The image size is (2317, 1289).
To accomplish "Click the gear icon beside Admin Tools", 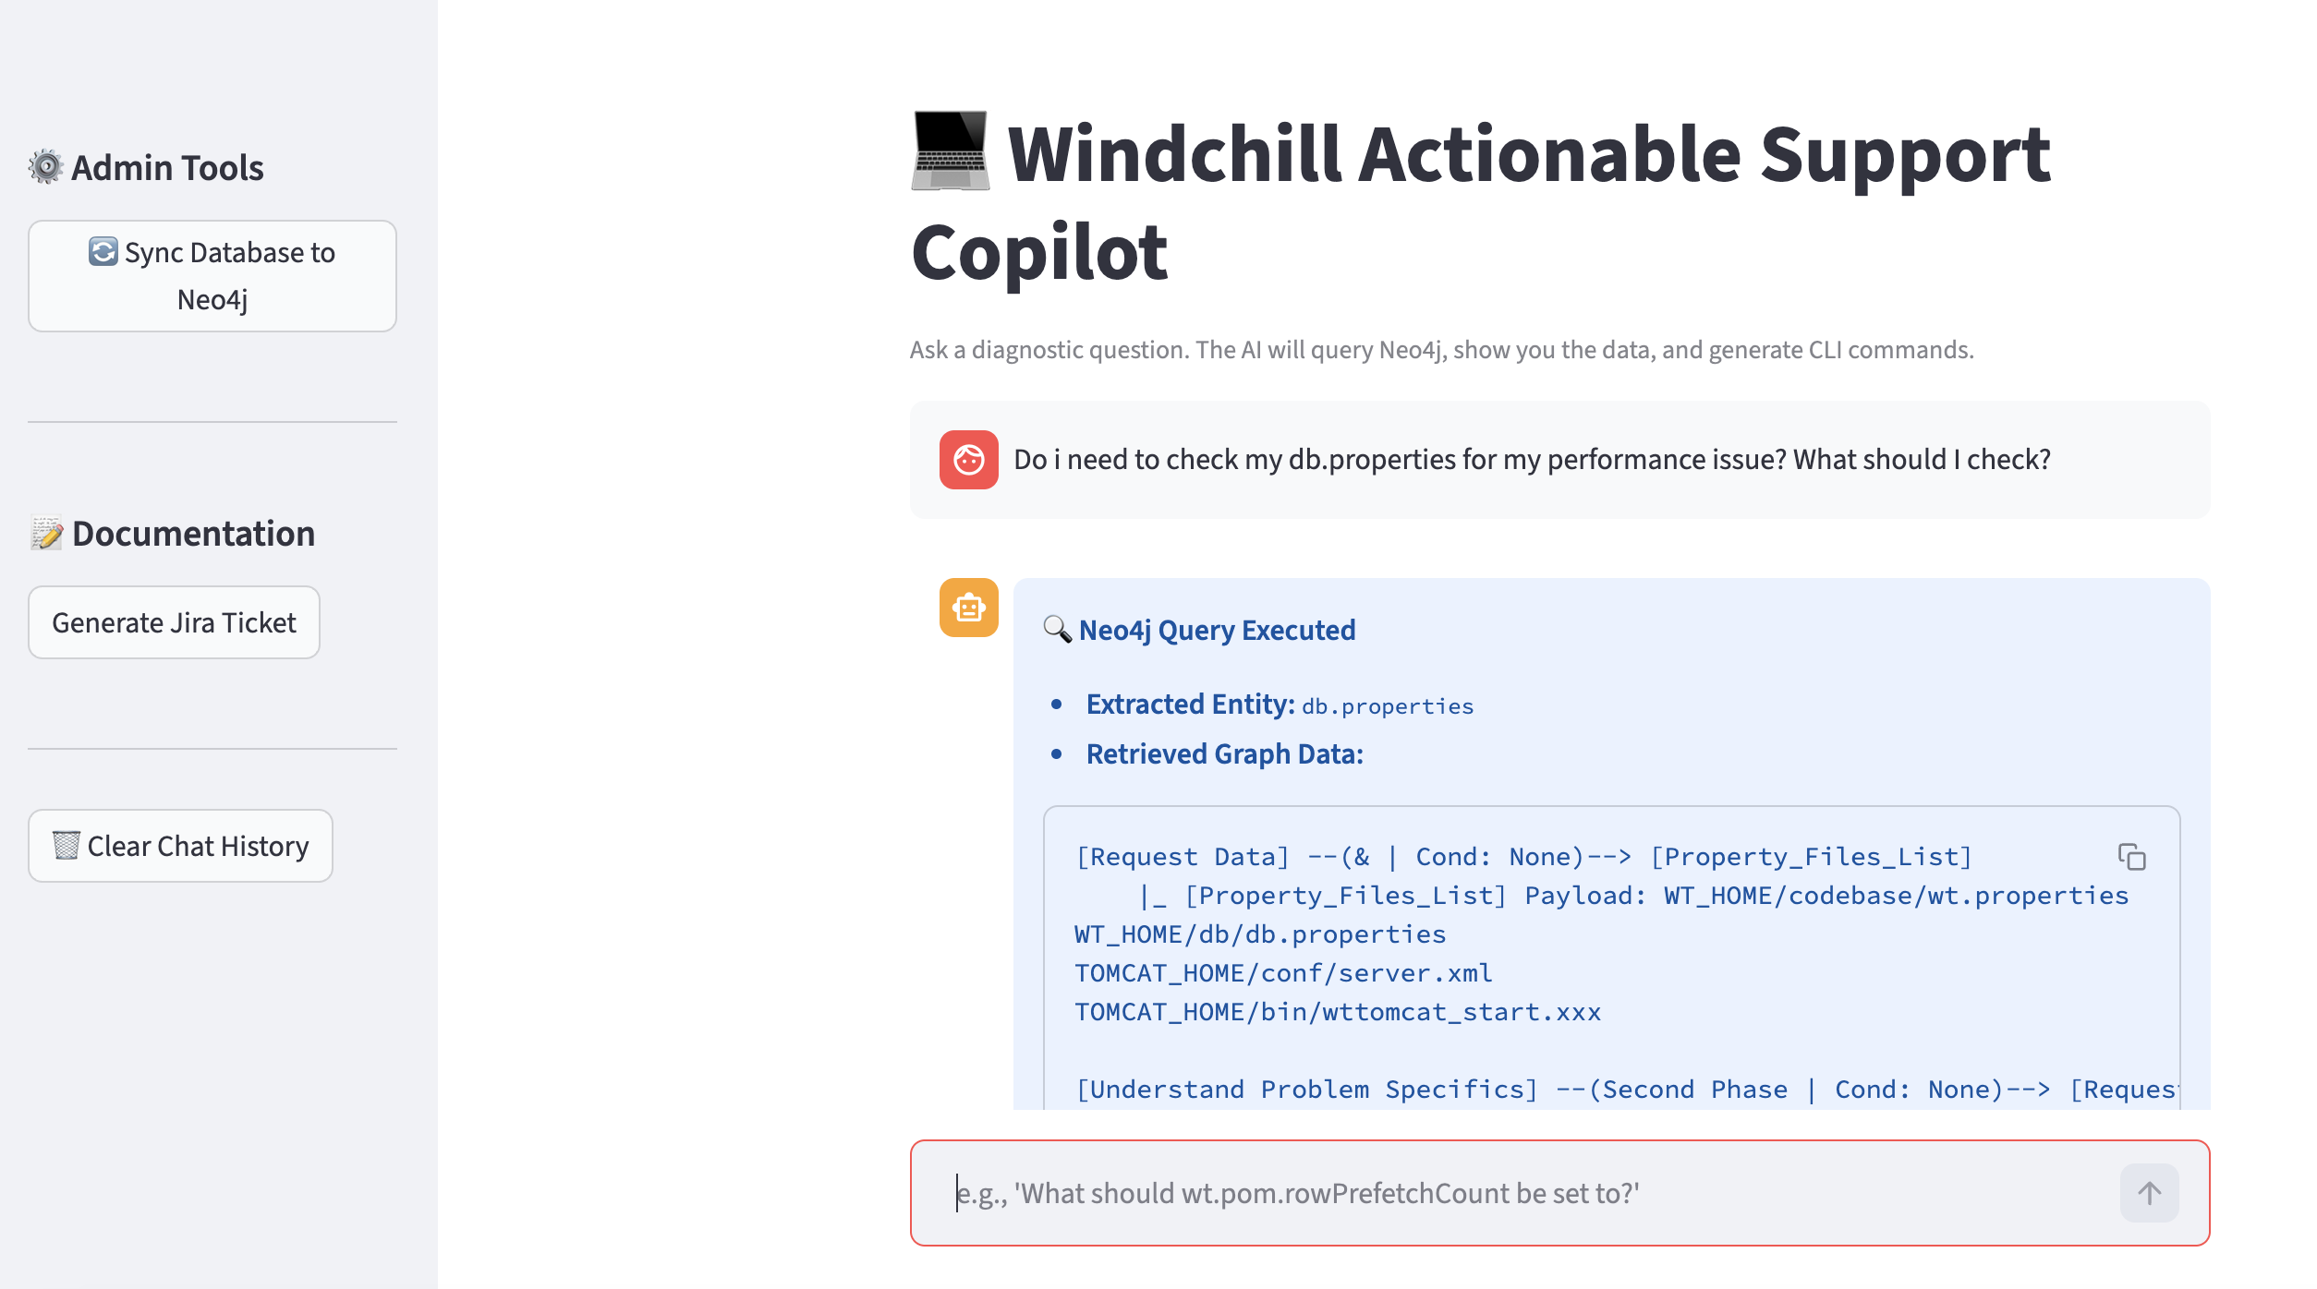I will (x=45, y=167).
